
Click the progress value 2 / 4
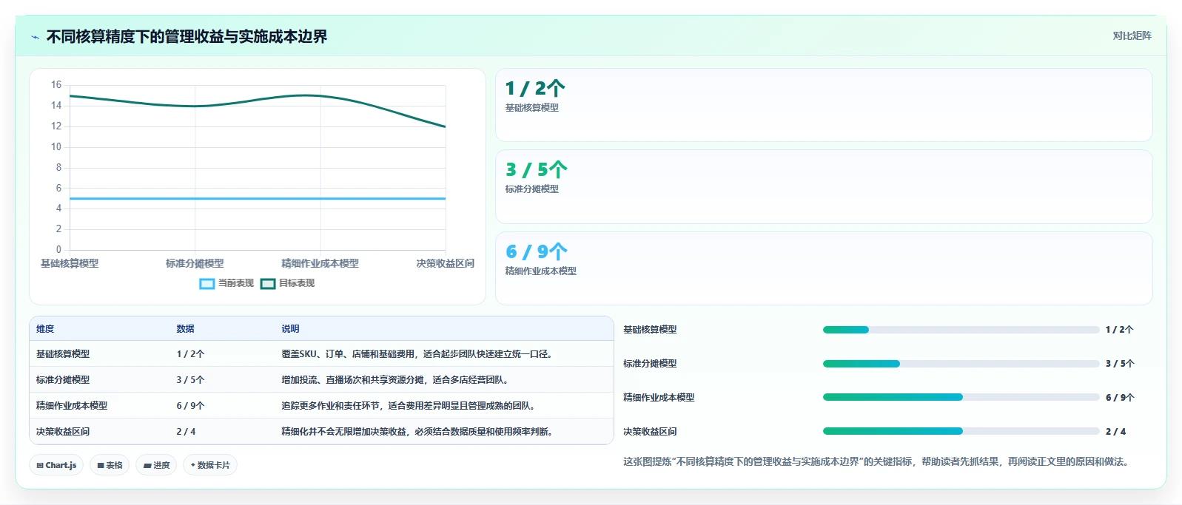click(1115, 432)
